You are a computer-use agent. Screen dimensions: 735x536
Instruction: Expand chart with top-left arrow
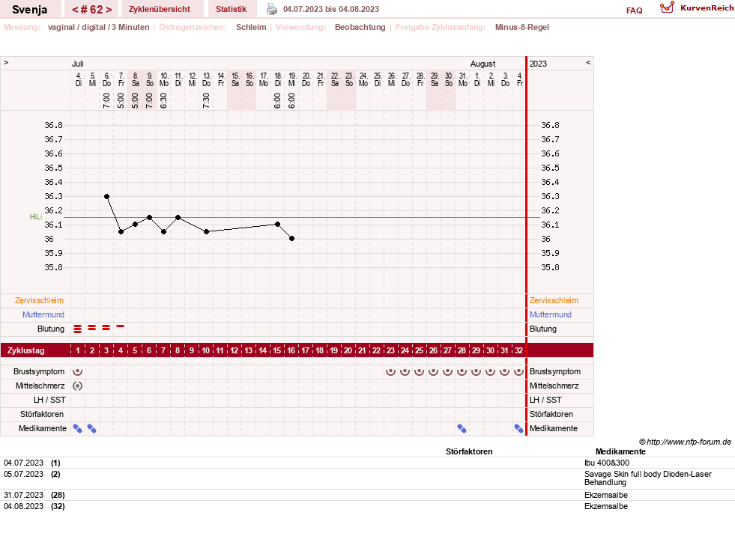[6, 62]
